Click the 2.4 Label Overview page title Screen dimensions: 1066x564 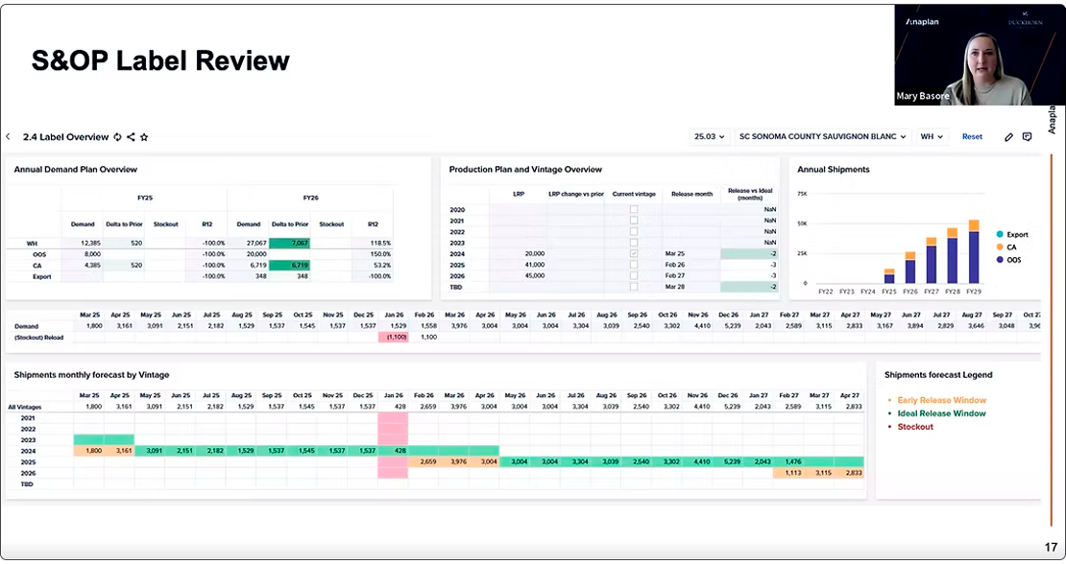pos(66,137)
